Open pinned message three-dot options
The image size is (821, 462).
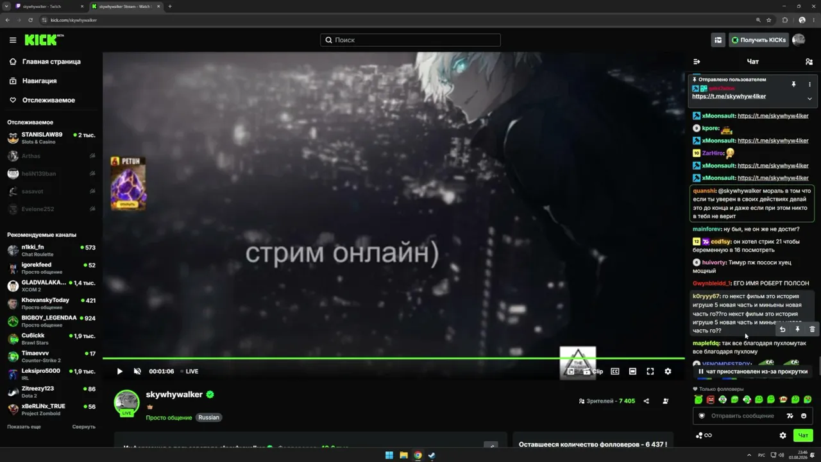pos(809,84)
